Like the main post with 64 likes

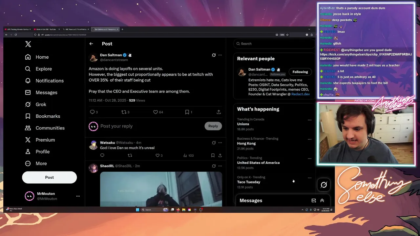[x=158, y=112]
